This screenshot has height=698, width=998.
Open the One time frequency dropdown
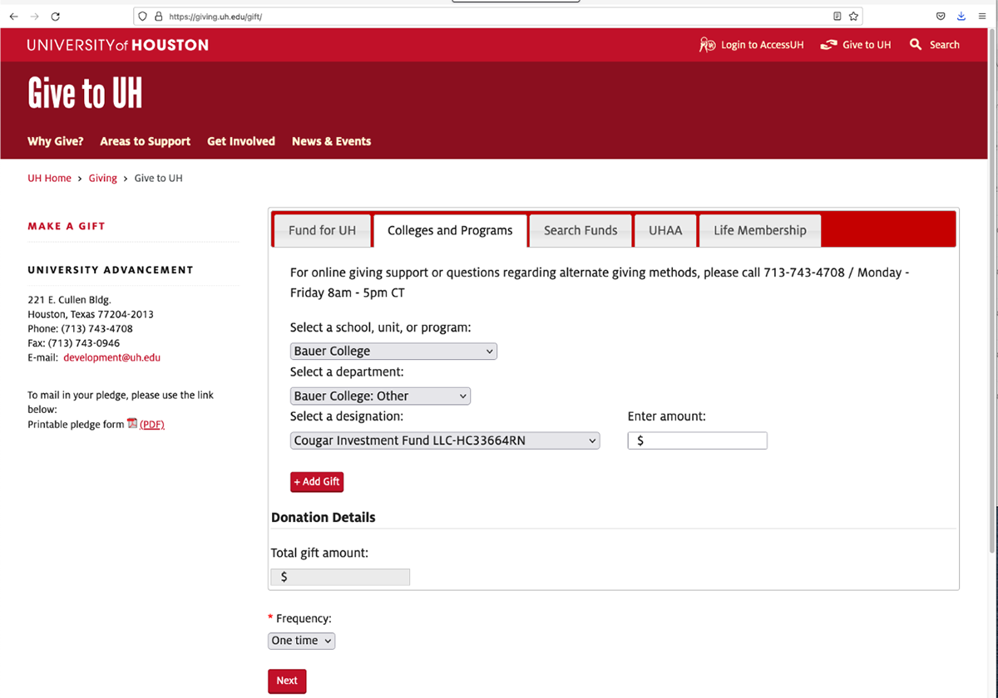tap(302, 641)
